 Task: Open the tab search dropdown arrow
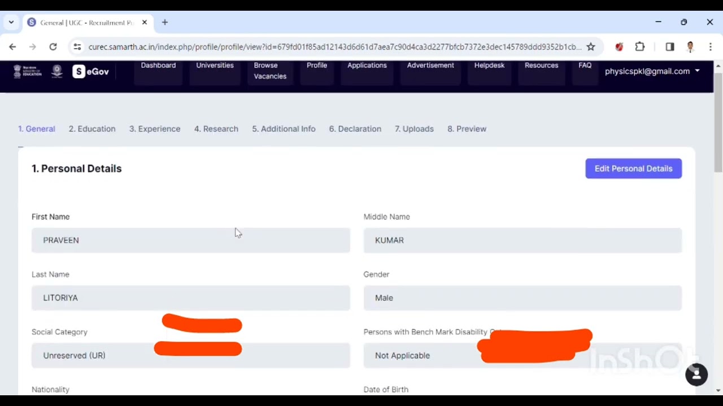11,23
